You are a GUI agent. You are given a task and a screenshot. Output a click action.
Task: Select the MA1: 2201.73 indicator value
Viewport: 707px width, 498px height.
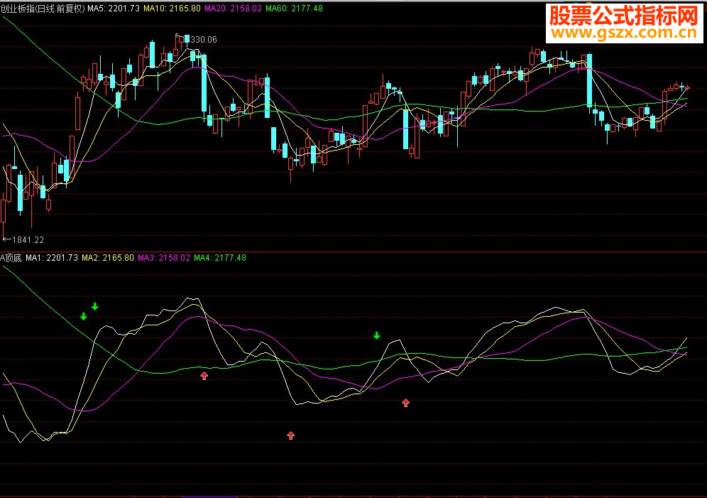click(52, 258)
